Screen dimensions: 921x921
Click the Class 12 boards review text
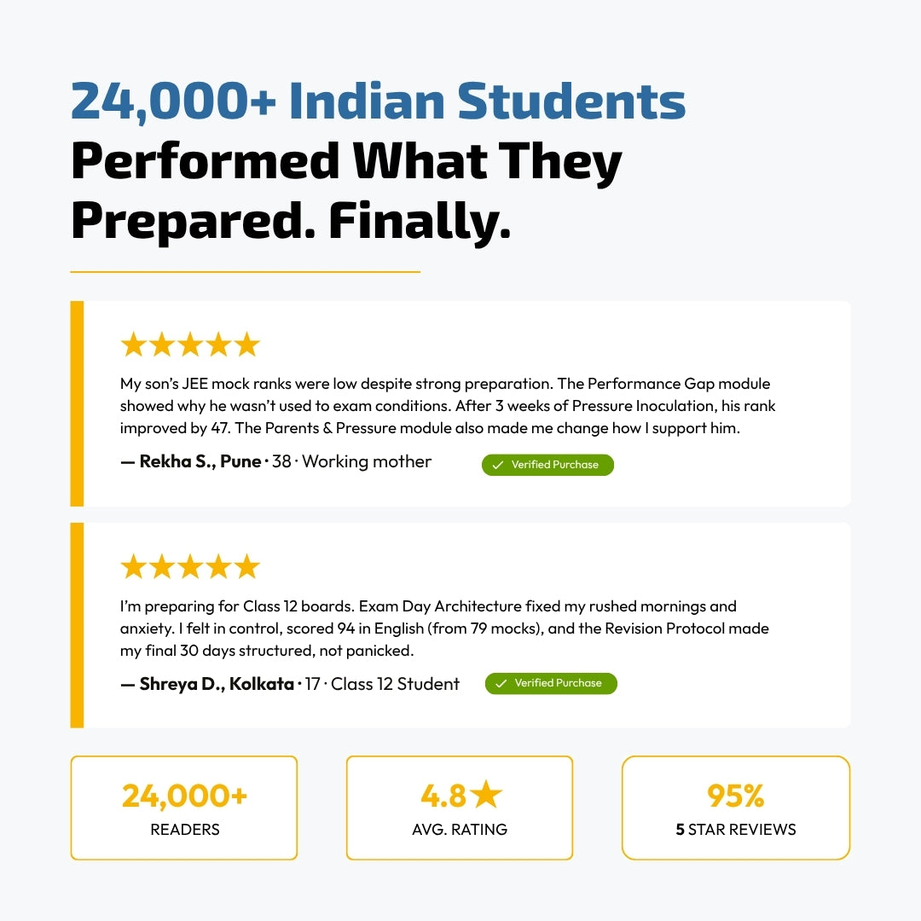(443, 628)
